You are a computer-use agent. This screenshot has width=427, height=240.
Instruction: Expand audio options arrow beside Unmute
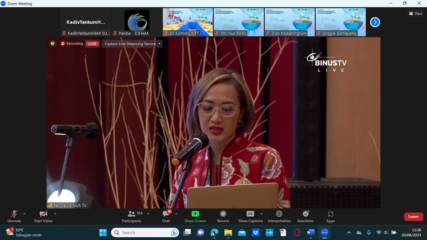[24, 214]
